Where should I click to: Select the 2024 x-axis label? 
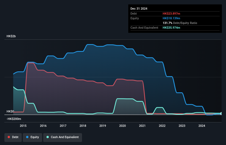tap(202, 126)
